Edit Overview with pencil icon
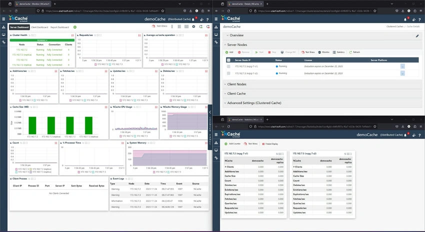Image resolution: width=425 pixels, height=232 pixels. click(x=417, y=36)
